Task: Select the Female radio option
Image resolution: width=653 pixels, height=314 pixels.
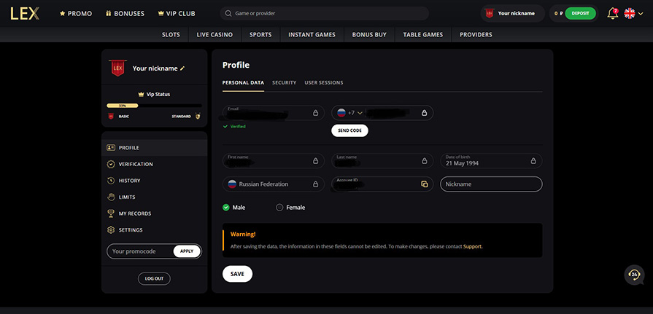Action: (x=279, y=208)
